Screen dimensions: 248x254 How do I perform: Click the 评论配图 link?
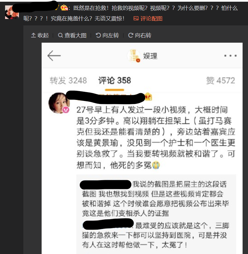(151, 19)
